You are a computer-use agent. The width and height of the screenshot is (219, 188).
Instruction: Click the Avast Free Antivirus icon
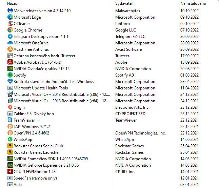pyautogui.click(x=10, y=49)
